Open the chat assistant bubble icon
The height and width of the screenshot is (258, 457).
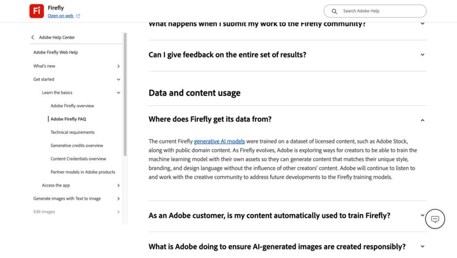click(435, 219)
